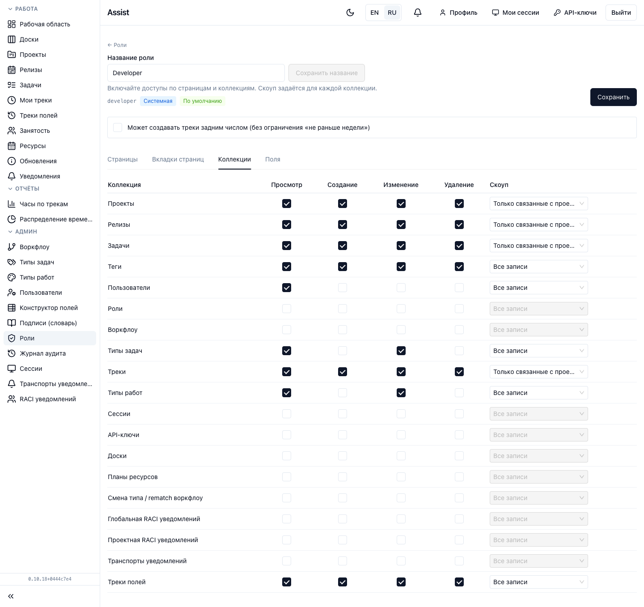Click the Доски boards icon

12,39
